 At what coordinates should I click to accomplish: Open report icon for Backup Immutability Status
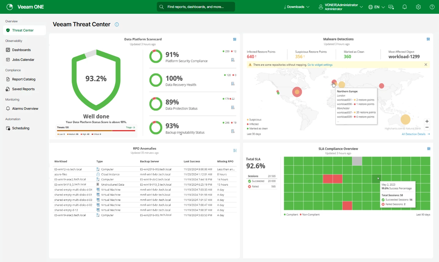pos(233,131)
